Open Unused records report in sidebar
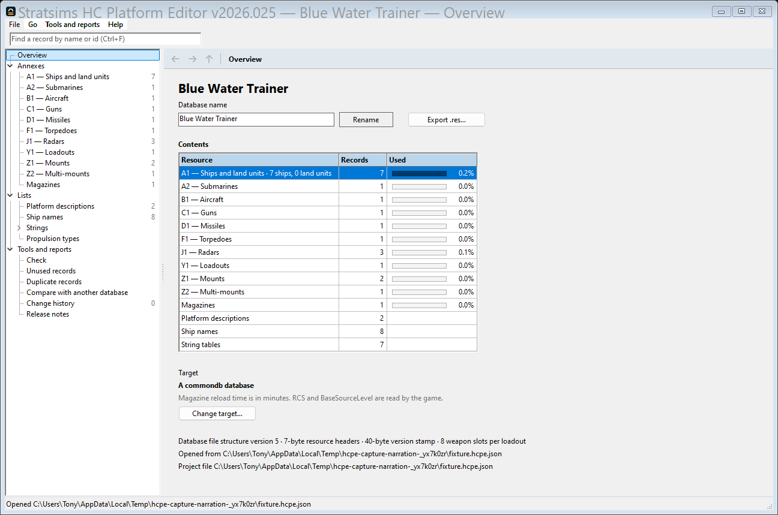Image resolution: width=778 pixels, height=515 pixels. click(51, 271)
